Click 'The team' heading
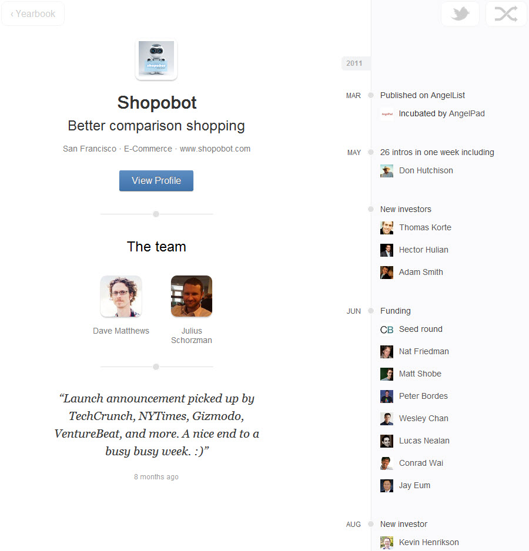529x551 pixels. [x=156, y=247]
